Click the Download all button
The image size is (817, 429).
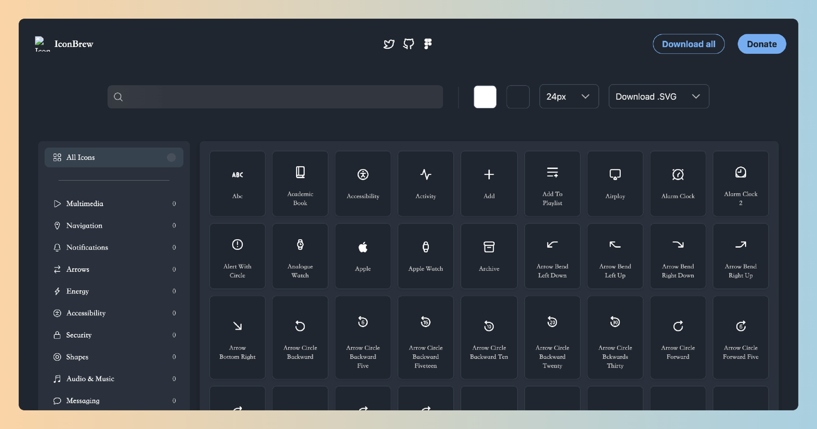click(689, 44)
